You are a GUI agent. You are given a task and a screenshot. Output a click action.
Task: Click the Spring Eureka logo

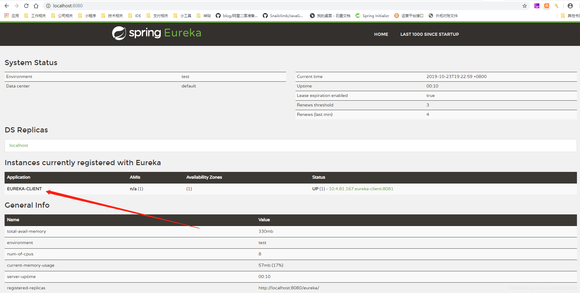point(156,33)
